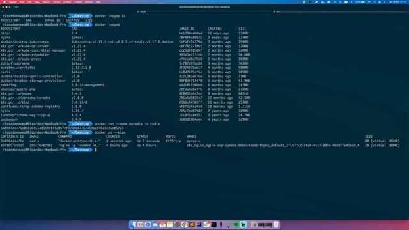
Task: Open the Edit menu
Action: (29, 2)
